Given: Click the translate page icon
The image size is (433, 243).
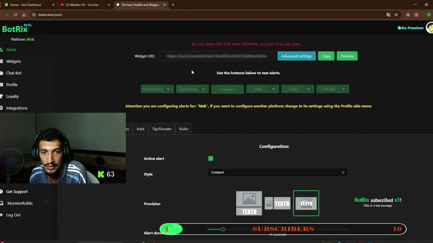Looking at the screenshot, I should [388, 15].
